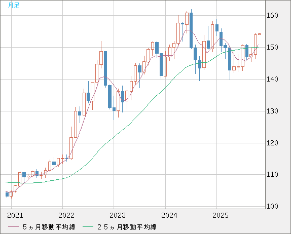291x234 pixels.
Task: Click the latest small candlestick near 154
Action: [260, 34]
